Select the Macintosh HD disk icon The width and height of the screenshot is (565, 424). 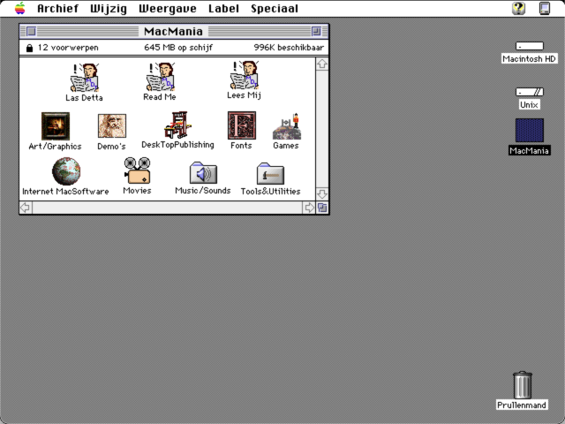(530, 46)
